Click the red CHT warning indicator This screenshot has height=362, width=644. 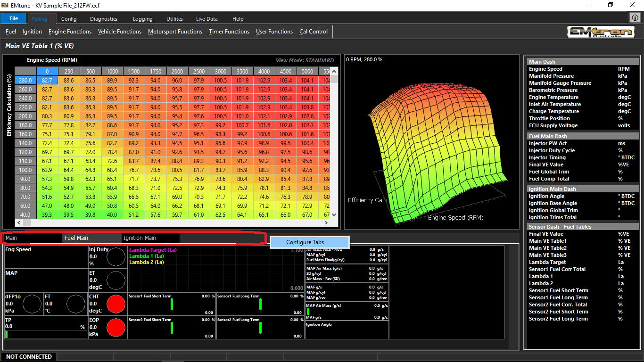pyautogui.click(x=116, y=304)
